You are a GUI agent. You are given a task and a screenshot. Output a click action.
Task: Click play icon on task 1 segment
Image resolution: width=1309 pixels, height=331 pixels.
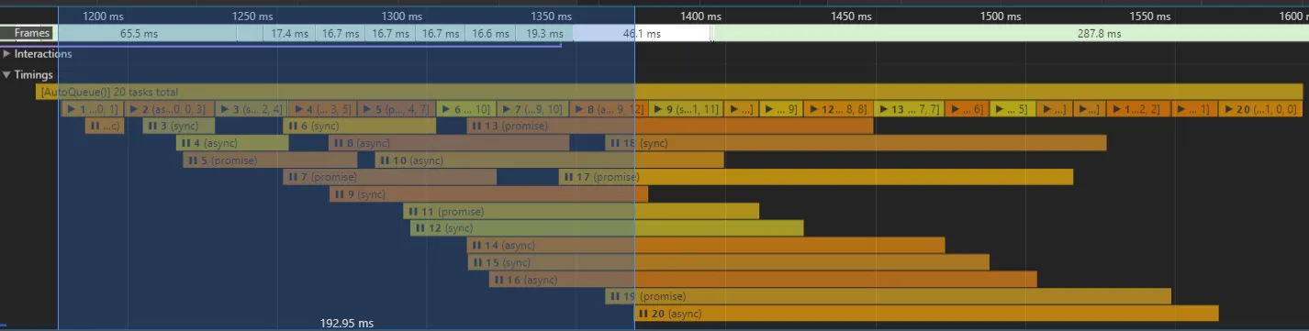coord(71,109)
